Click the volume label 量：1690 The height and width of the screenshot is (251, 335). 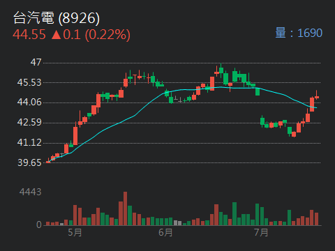pos(299,33)
